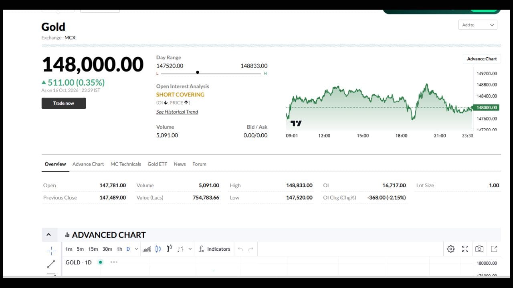Select the D daily interval
Image resolution: width=513 pixels, height=288 pixels.
pyautogui.click(x=128, y=249)
